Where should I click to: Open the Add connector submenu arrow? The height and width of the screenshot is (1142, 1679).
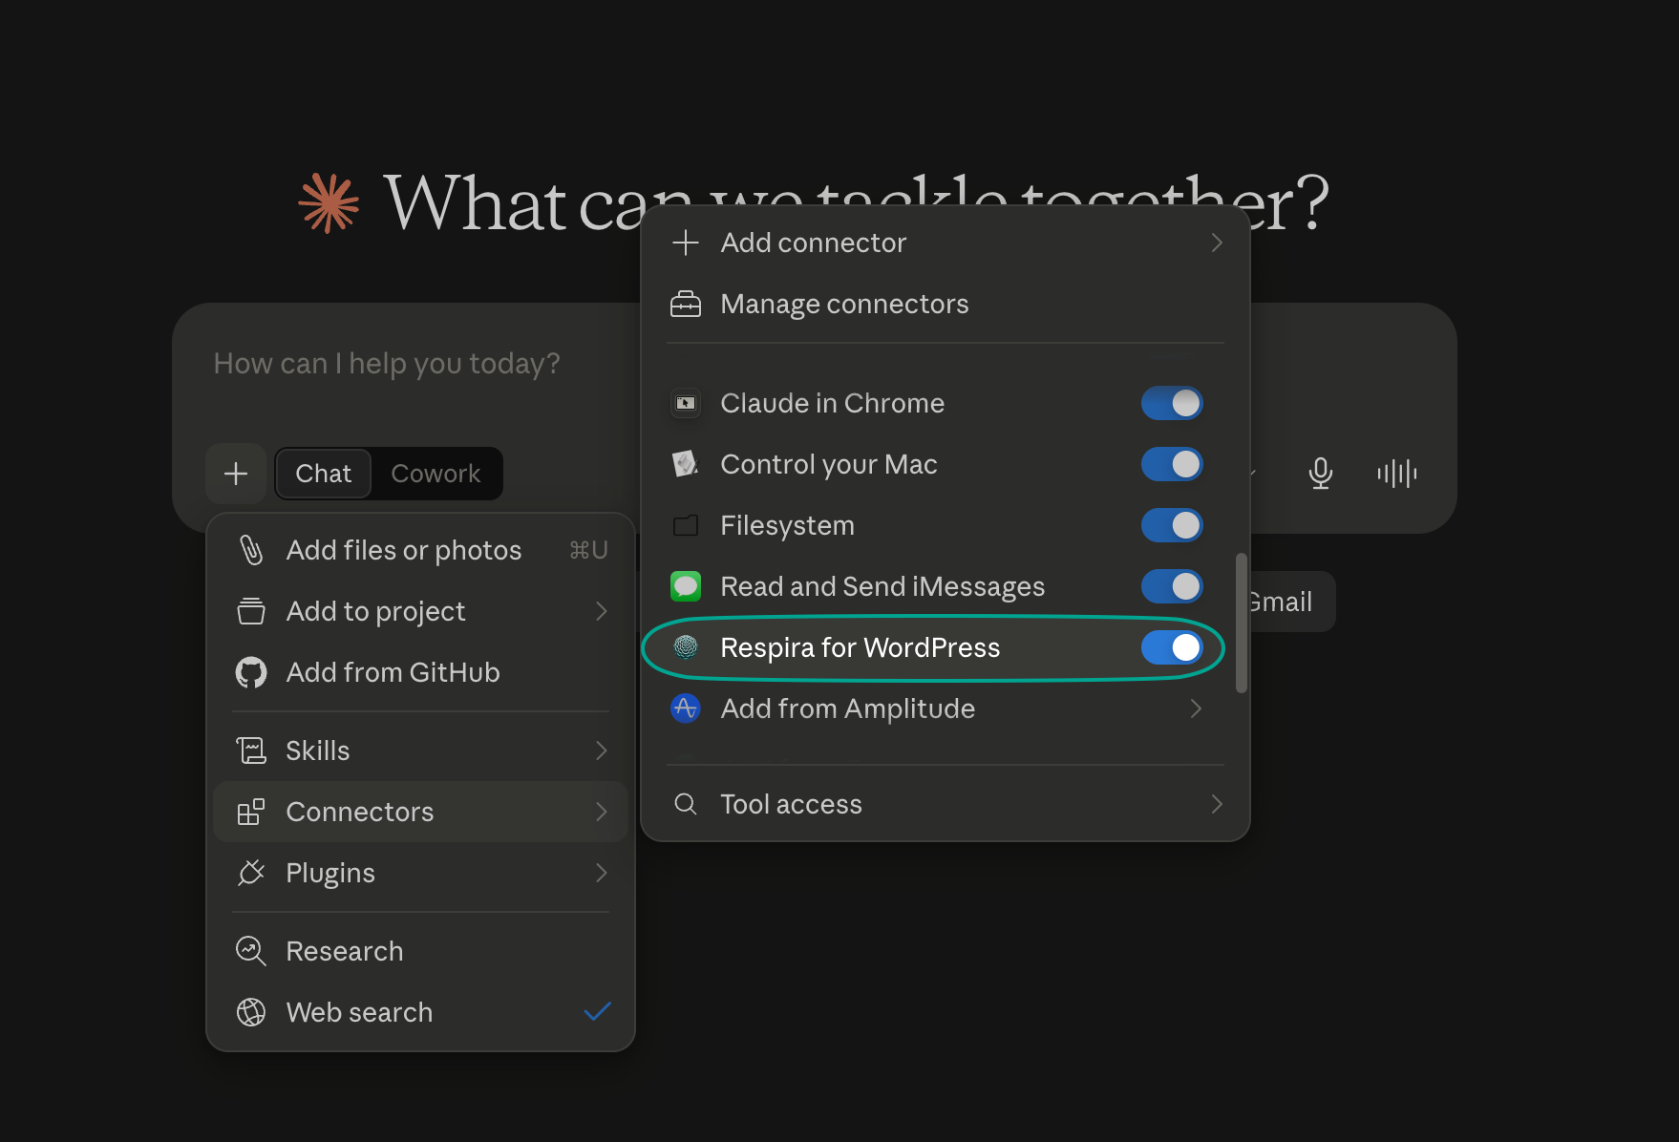(x=1217, y=243)
